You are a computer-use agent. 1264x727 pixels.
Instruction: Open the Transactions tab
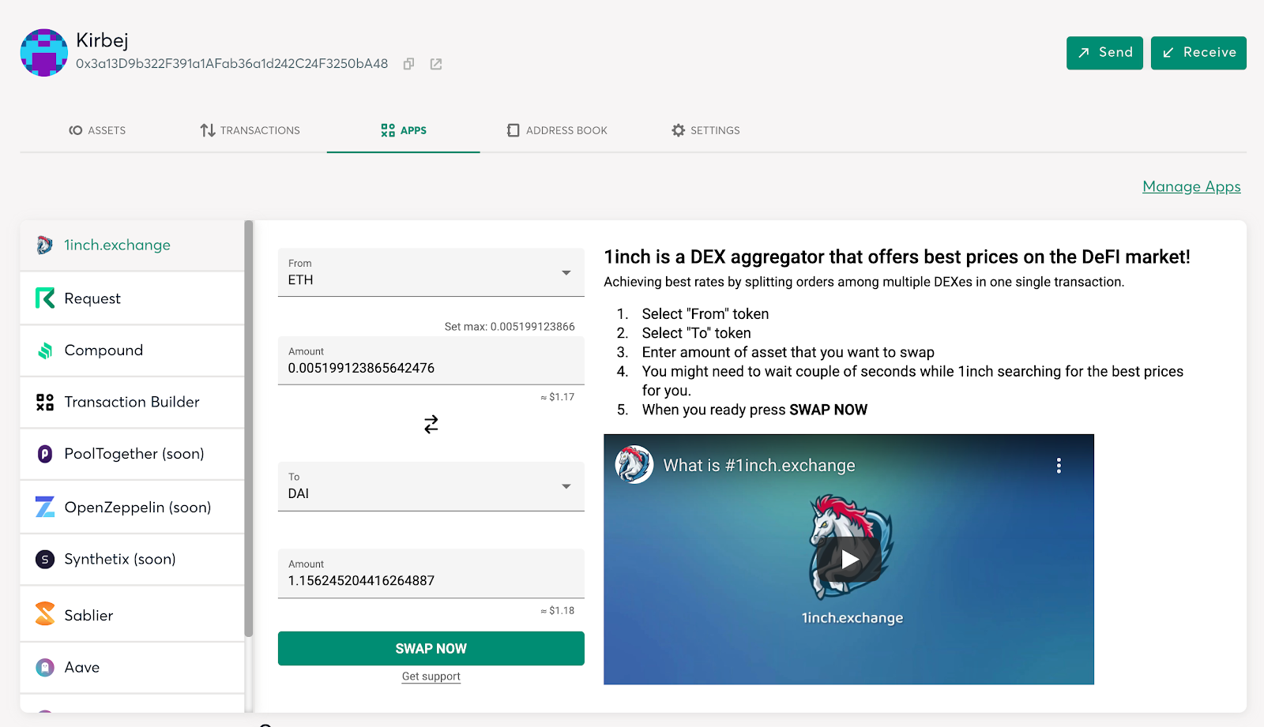coord(250,130)
